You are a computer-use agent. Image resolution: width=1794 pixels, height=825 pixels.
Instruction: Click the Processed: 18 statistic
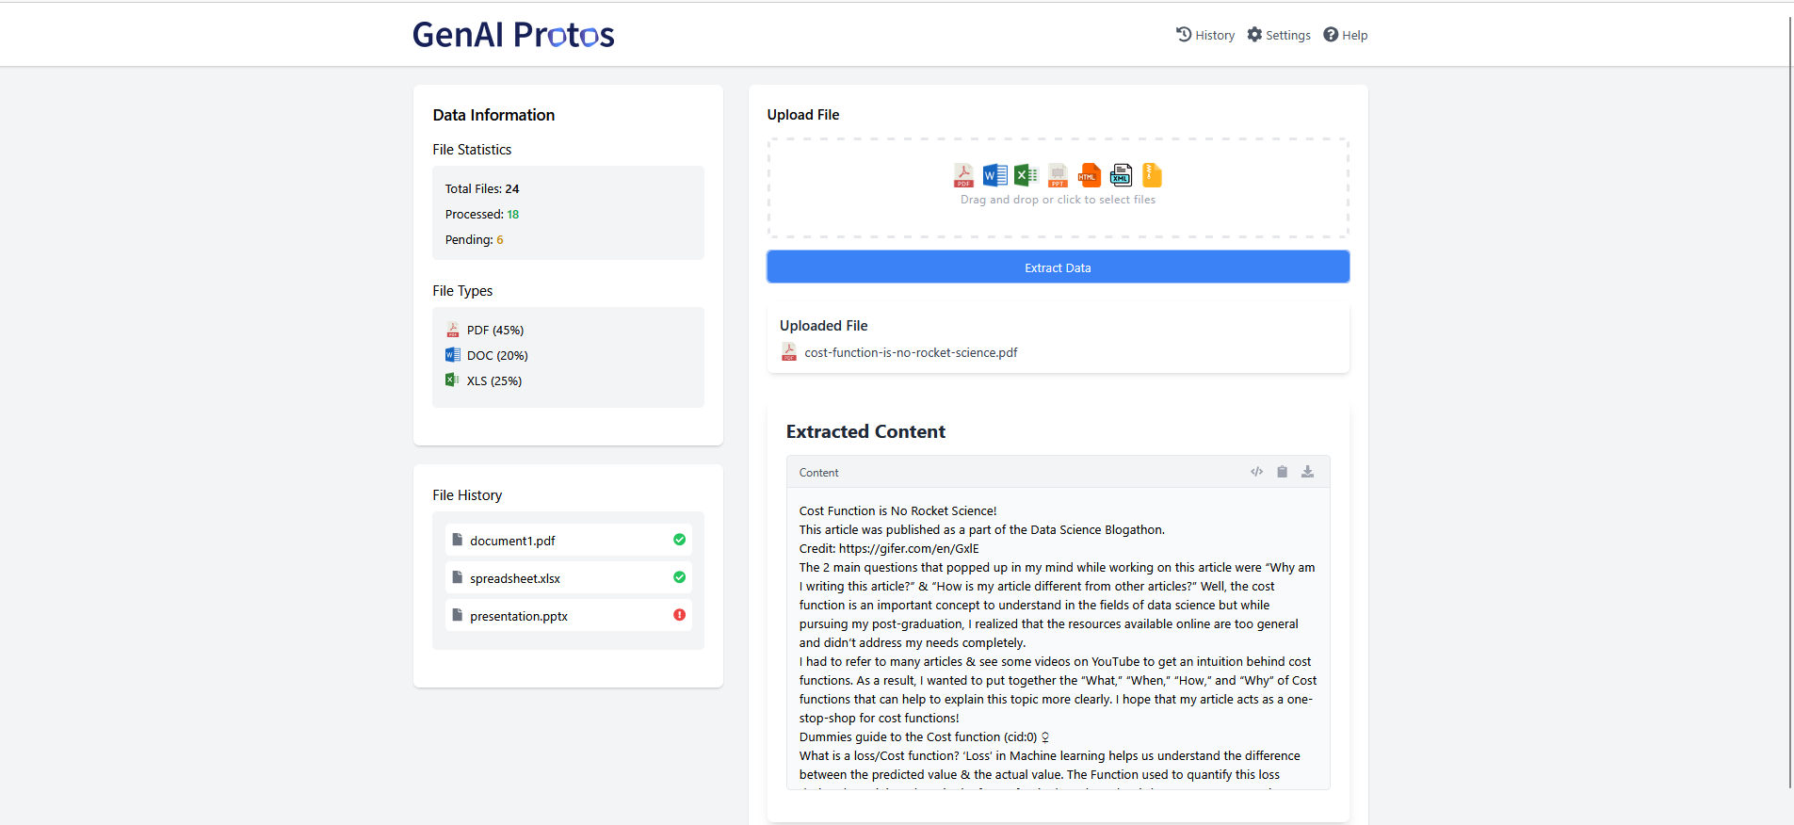pos(482,214)
